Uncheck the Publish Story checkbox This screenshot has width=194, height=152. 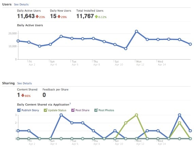[19, 110]
